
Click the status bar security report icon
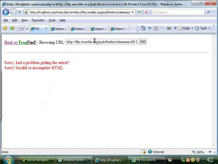click(144, 152)
